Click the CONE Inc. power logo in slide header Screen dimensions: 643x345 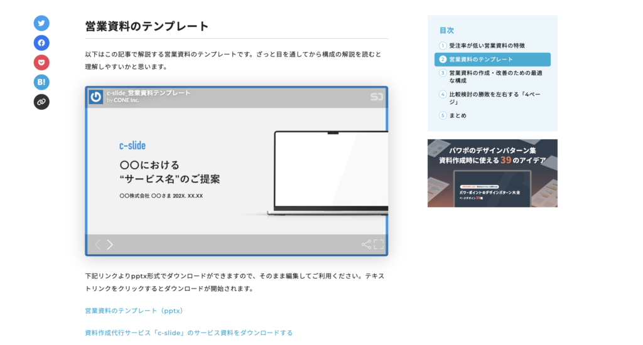click(96, 97)
